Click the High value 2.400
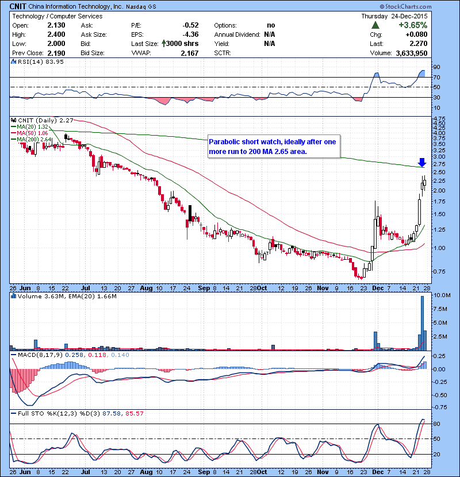The height and width of the screenshot is (477, 460). pos(56,34)
